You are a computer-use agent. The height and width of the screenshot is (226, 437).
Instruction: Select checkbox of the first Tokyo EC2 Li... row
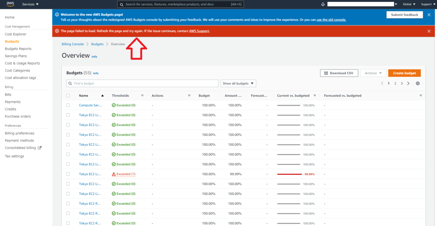68,115
